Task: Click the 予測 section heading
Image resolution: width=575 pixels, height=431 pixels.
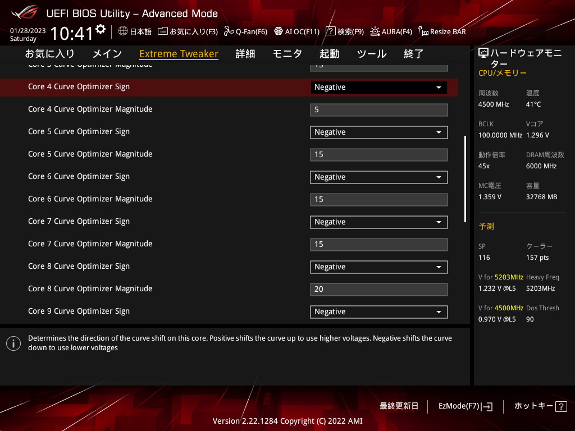Action: coord(486,226)
